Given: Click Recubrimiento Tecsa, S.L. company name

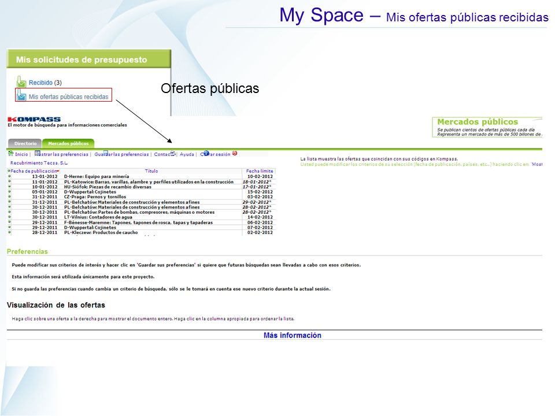Looking at the screenshot, I should point(39,163).
